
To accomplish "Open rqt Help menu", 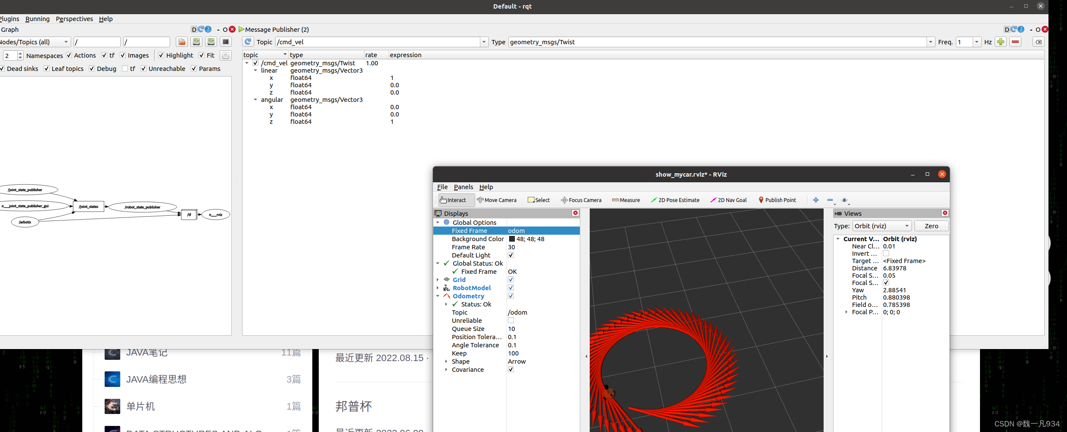I will tap(106, 19).
